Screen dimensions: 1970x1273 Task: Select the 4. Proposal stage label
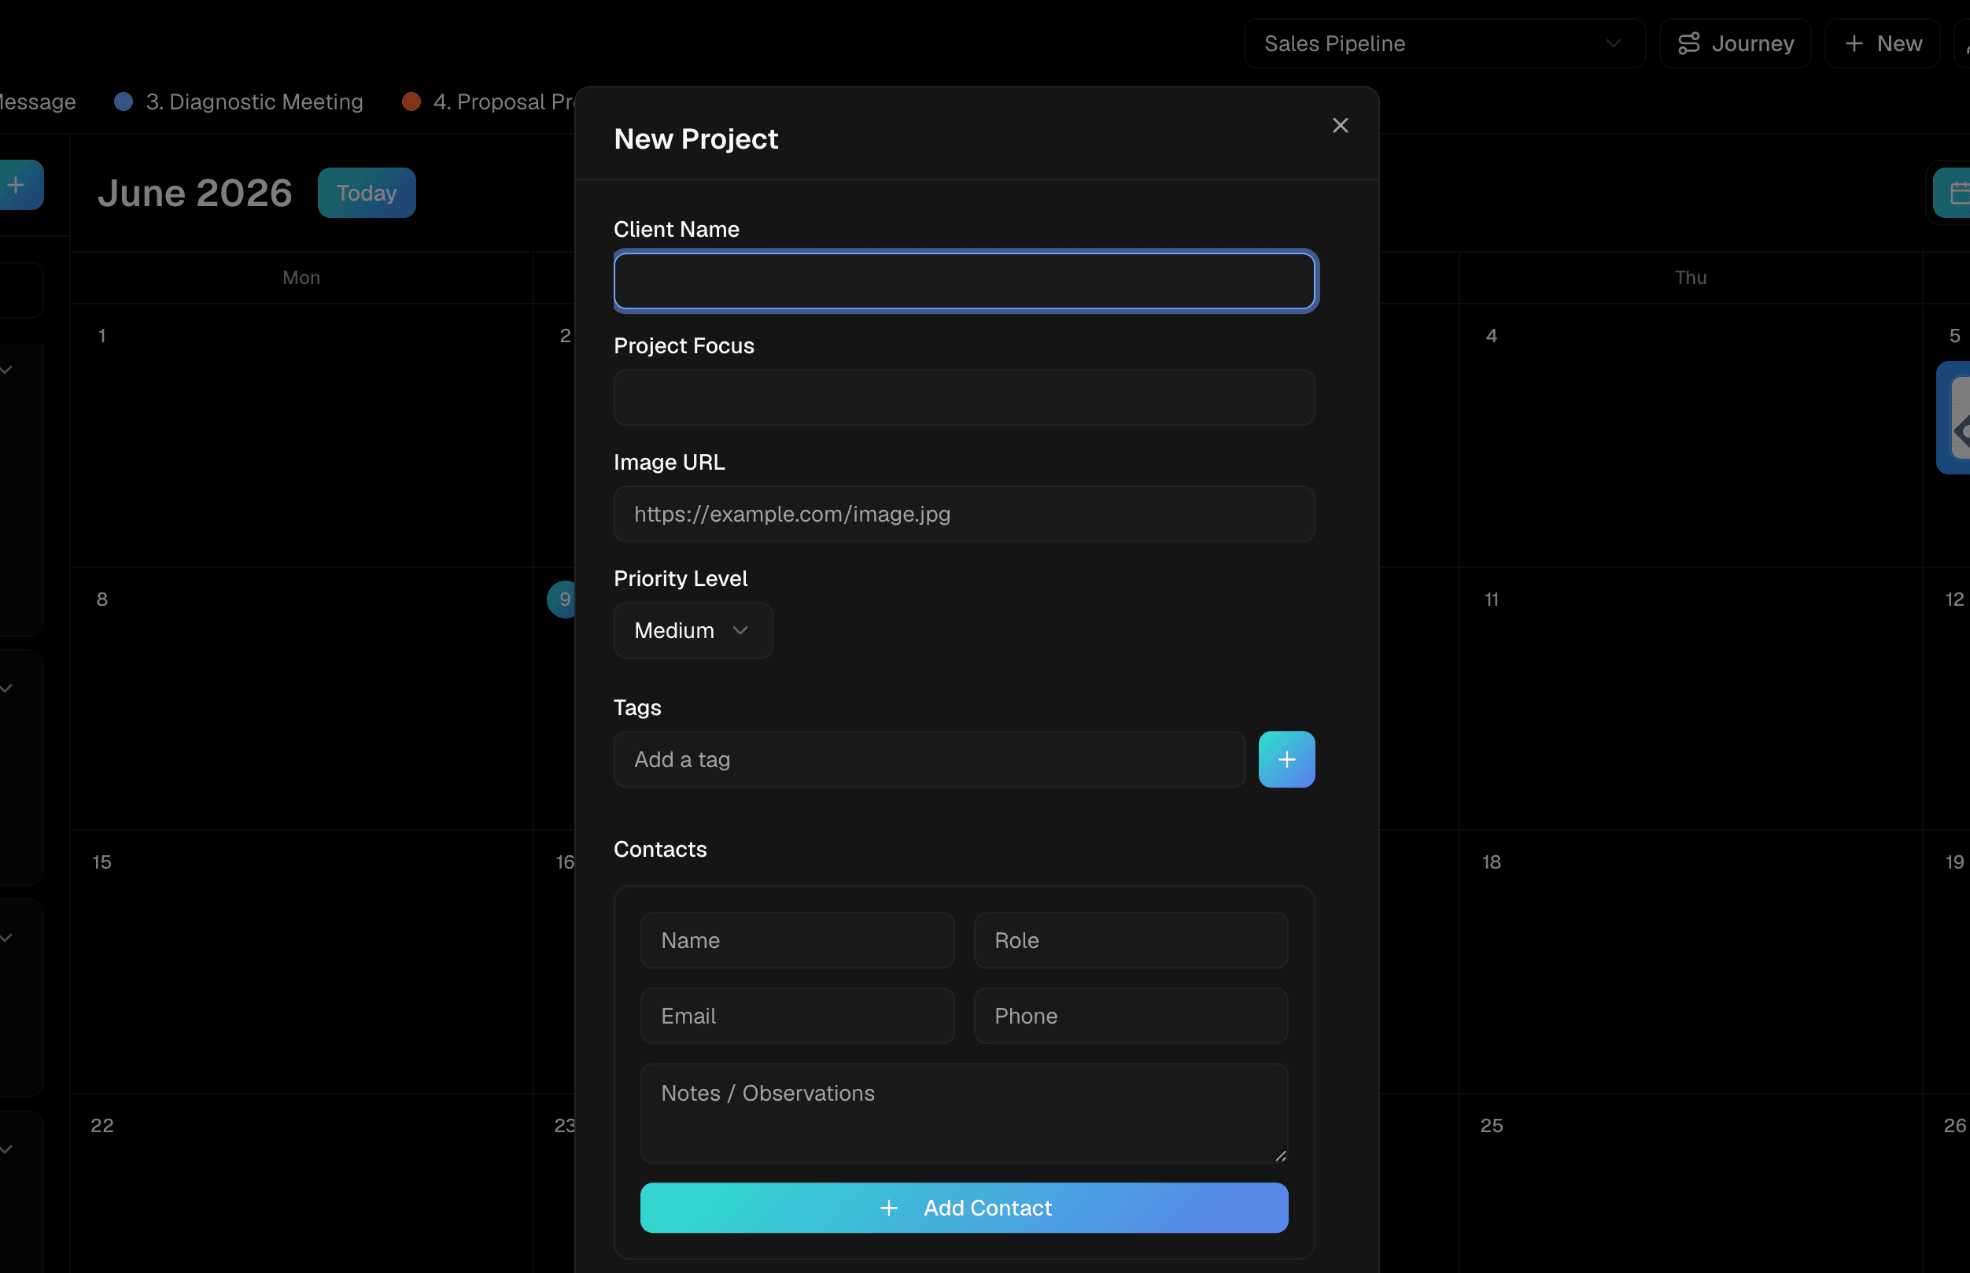489,101
